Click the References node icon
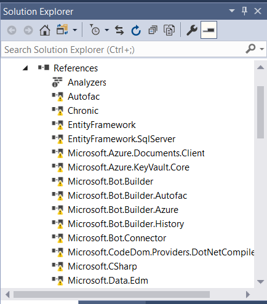The image size is (267, 304). click(44, 67)
